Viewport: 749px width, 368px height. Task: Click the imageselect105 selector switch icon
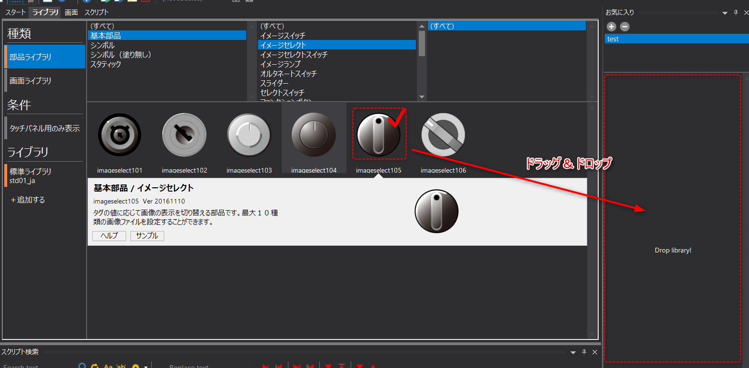(x=378, y=135)
